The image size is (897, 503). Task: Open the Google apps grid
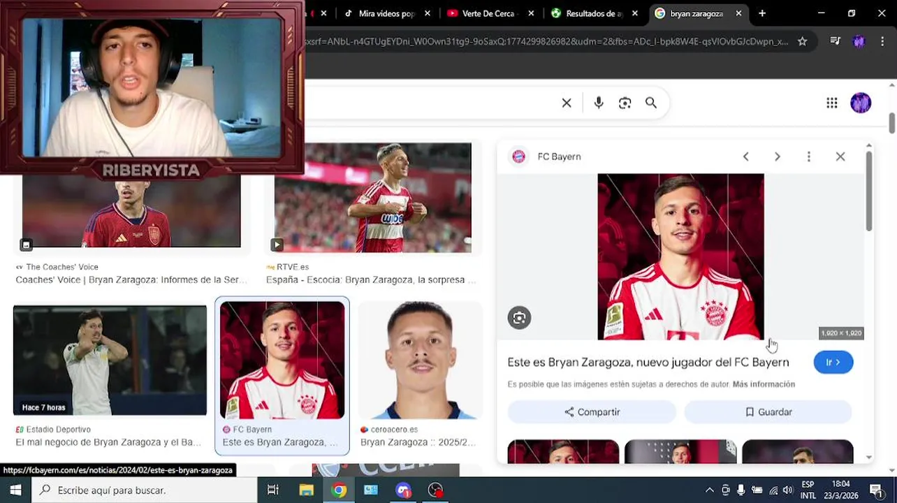pos(831,103)
